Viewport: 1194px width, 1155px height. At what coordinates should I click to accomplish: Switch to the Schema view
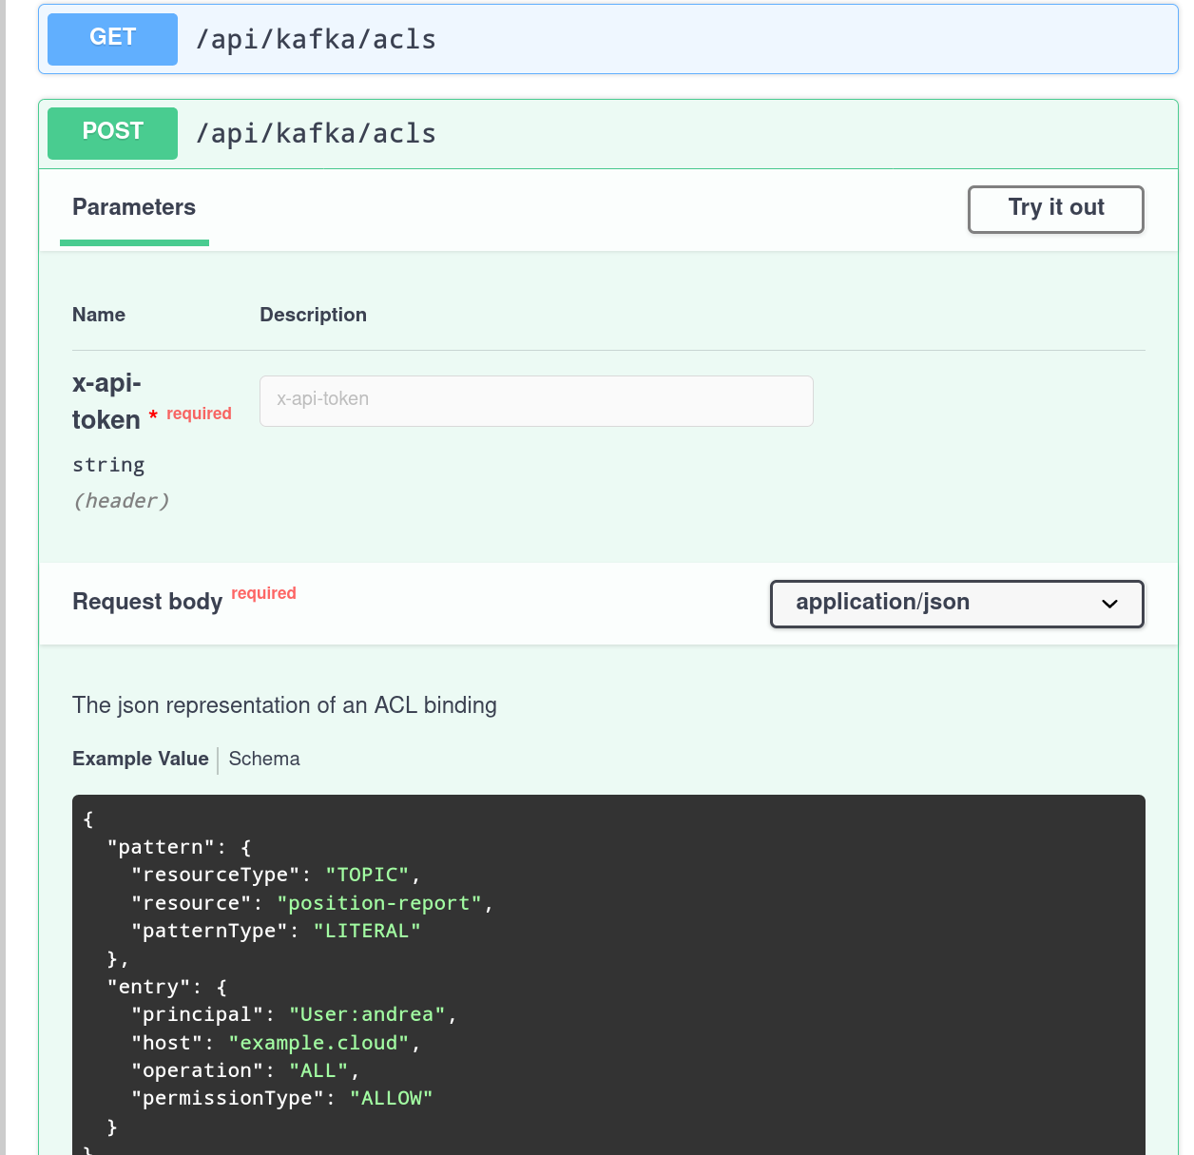[x=264, y=759]
